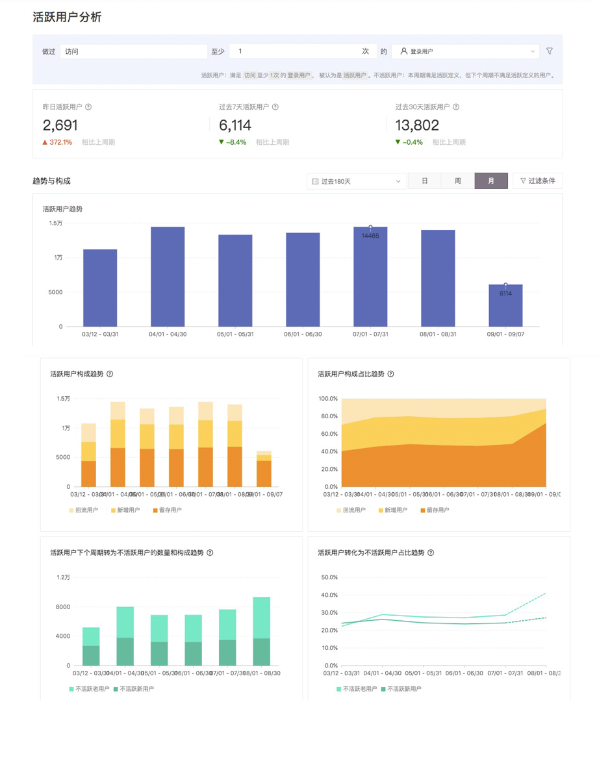Click help icon beside 活跃用户转化为不活跃用户占比趋势

click(431, 553)
